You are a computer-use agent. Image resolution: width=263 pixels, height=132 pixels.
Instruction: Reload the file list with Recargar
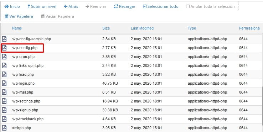click(x=124, y=6)
